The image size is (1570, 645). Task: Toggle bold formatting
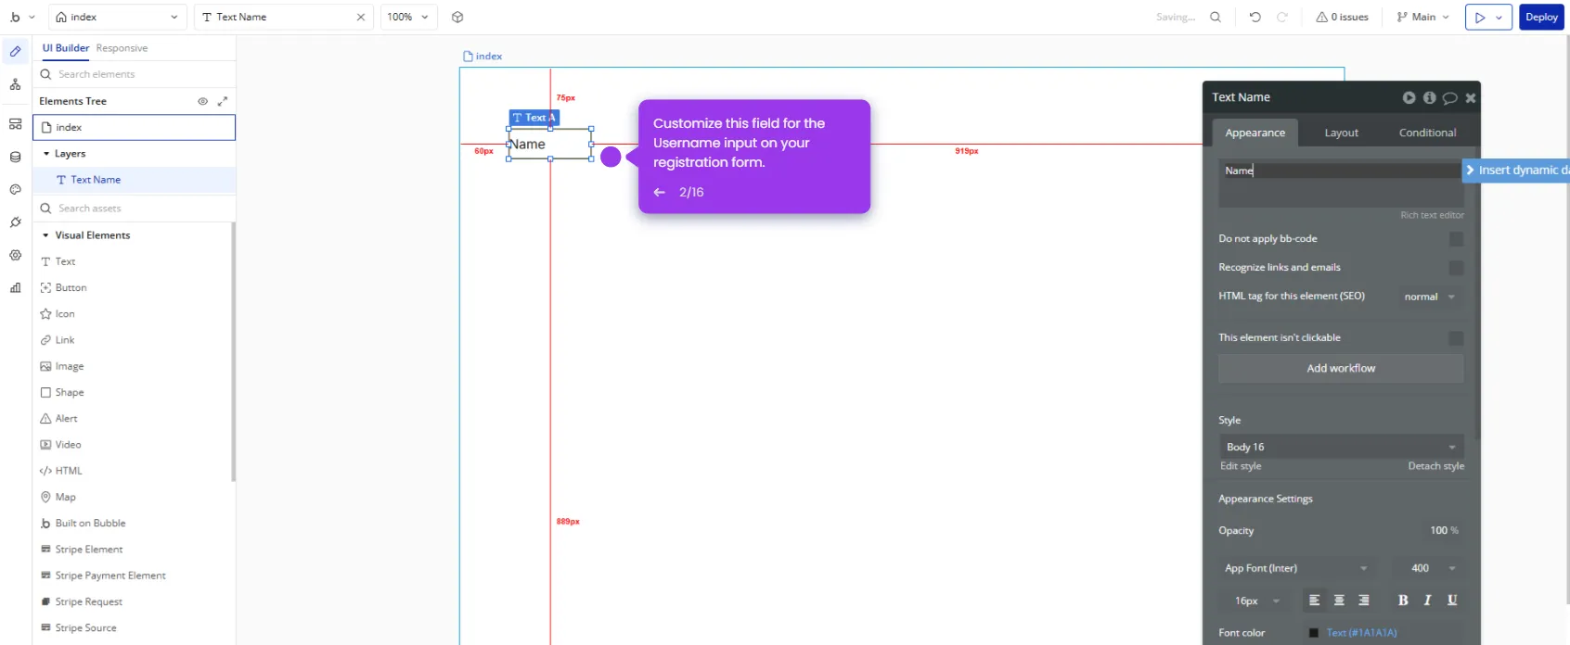(1403, 601)
